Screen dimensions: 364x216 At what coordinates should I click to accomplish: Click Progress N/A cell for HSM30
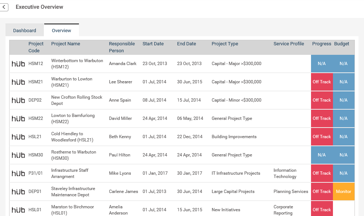pos(322,155)
